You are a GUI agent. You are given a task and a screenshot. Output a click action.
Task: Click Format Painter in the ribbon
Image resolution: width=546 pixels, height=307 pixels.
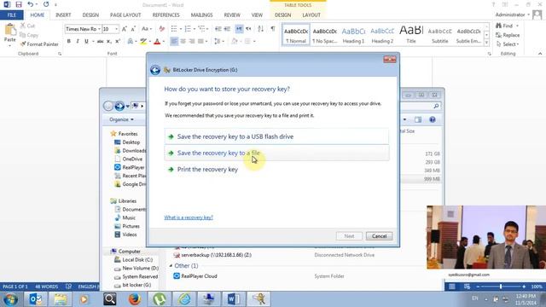pyautogui.click(x=39, y=44)
